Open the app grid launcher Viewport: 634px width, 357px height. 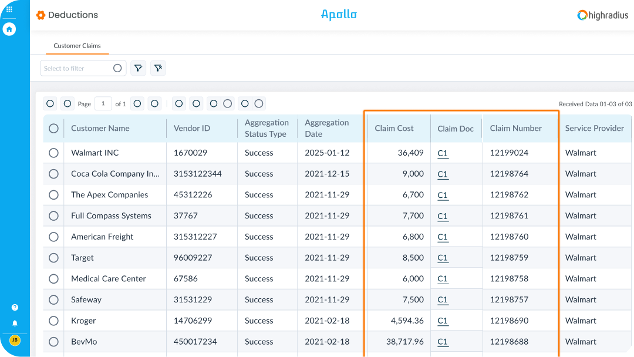(x=9, y=9)
